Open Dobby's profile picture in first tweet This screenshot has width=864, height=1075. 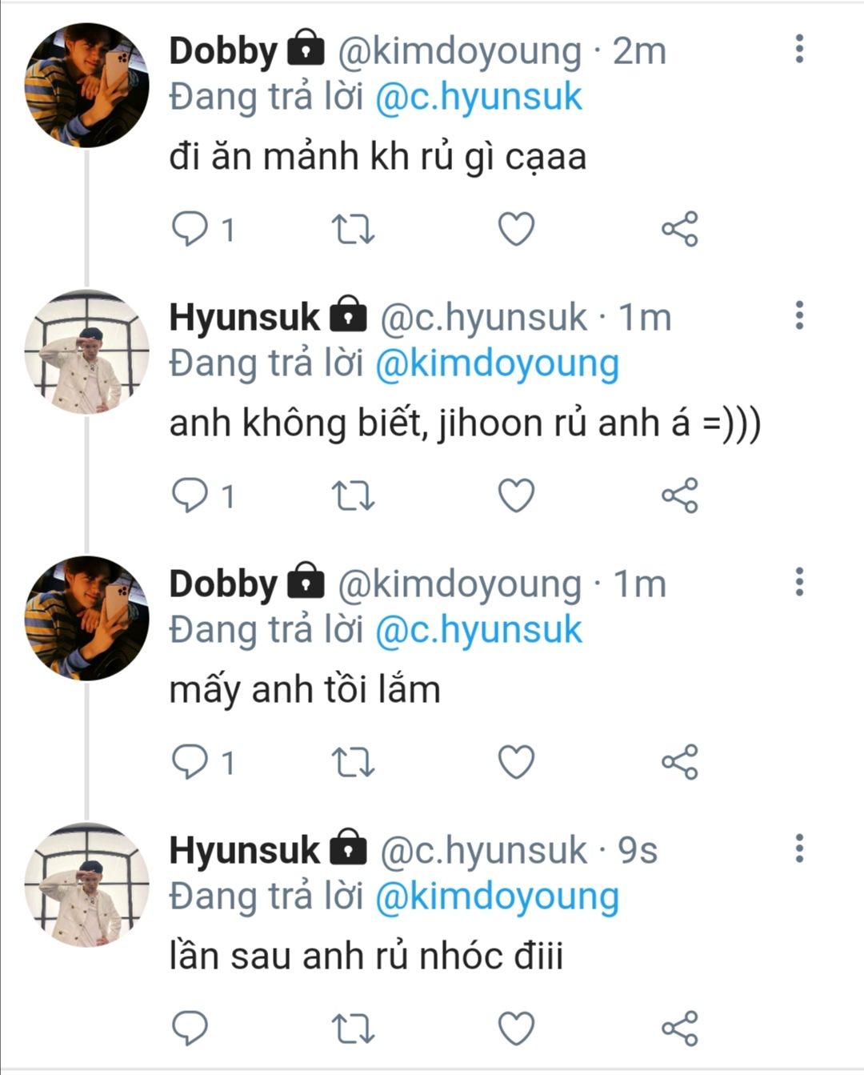tap(86, 85)
